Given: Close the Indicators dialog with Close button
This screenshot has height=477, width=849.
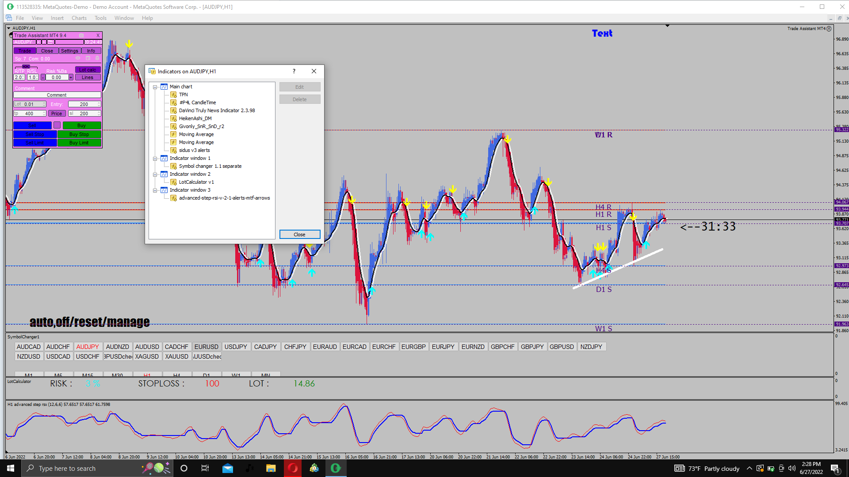Looking at the screenshot, I should click(x=299, y=235).
